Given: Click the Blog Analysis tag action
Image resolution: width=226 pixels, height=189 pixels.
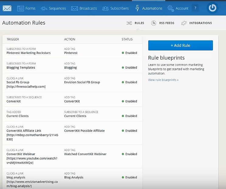Looking at the screenshot, I should click(74, 177).
